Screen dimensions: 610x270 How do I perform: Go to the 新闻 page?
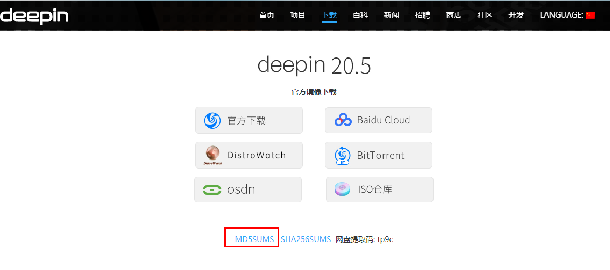tap(392, 16)
